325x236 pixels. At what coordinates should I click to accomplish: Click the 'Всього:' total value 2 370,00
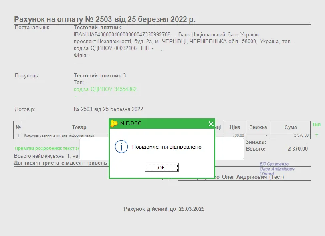298,149
